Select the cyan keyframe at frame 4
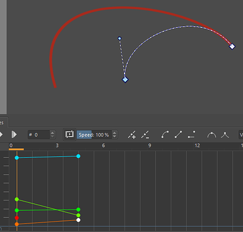 coord(78,156)
